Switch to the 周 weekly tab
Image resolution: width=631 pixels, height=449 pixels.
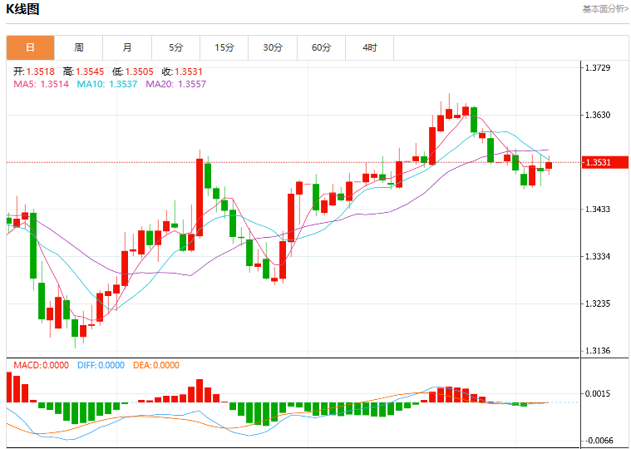tap(79, 48)
